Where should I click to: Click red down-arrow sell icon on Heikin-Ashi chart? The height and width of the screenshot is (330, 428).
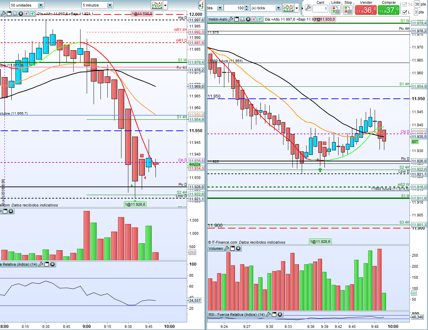pos(254,19)
